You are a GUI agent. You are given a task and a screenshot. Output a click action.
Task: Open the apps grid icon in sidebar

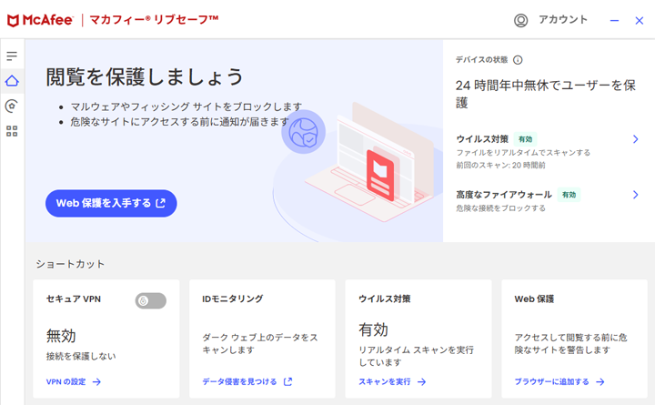(12, 131)
